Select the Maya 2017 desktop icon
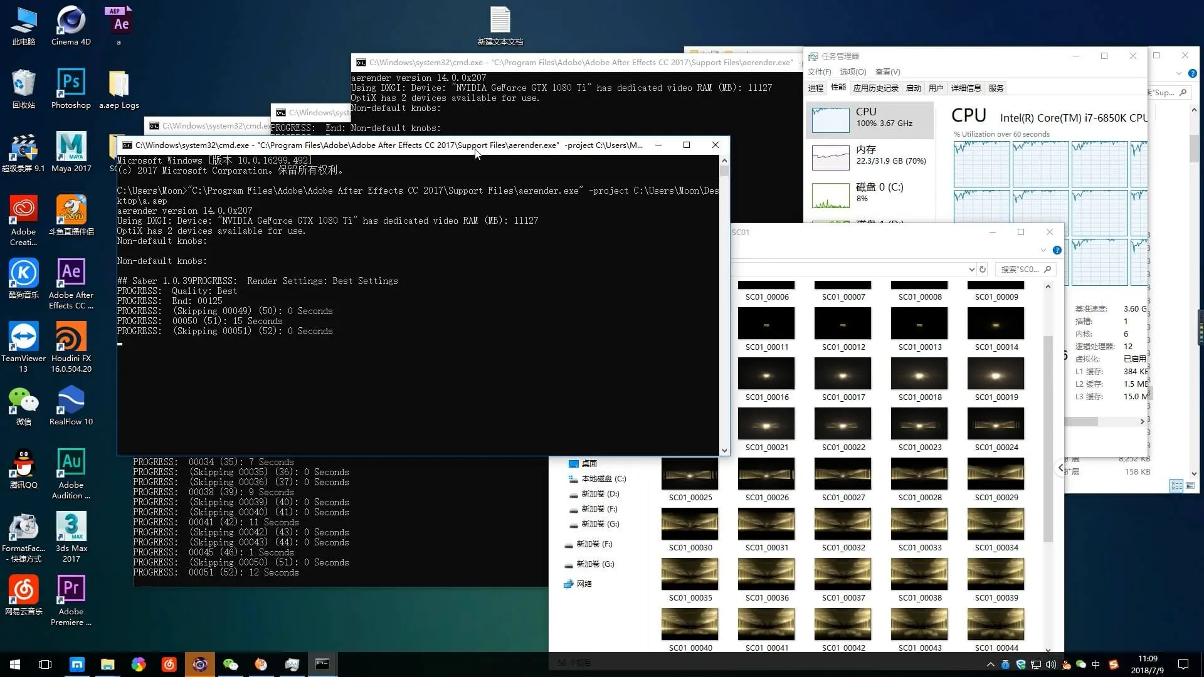 coord(71,152)
